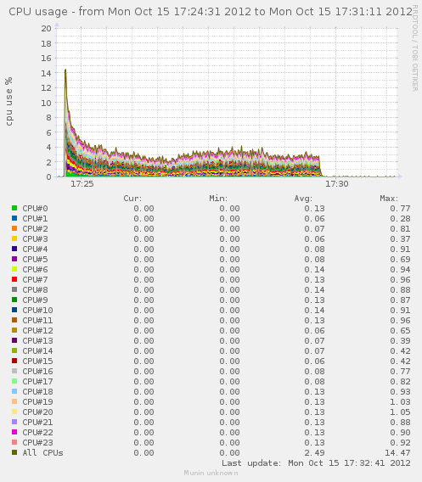Click the CPU#22 magenta legend swatch

pos(14,432)
